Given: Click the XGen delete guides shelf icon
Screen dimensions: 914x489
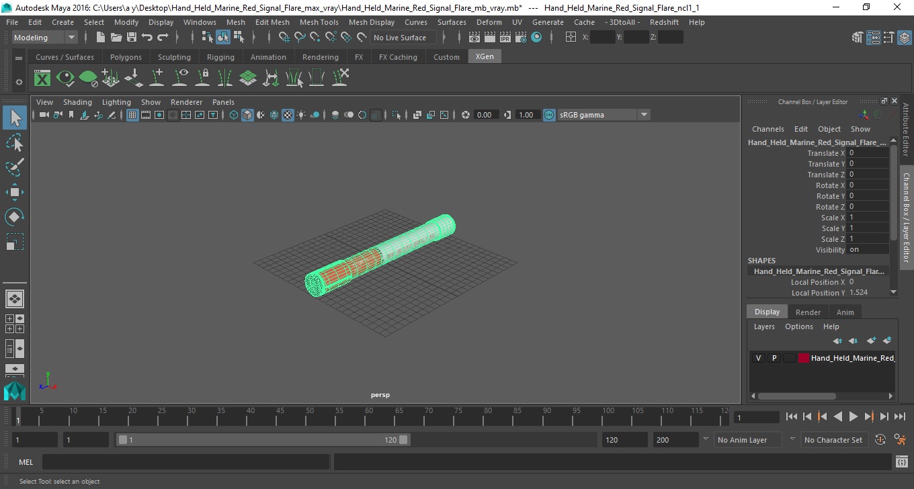Looking at the screenshot, I should [340, 79].
